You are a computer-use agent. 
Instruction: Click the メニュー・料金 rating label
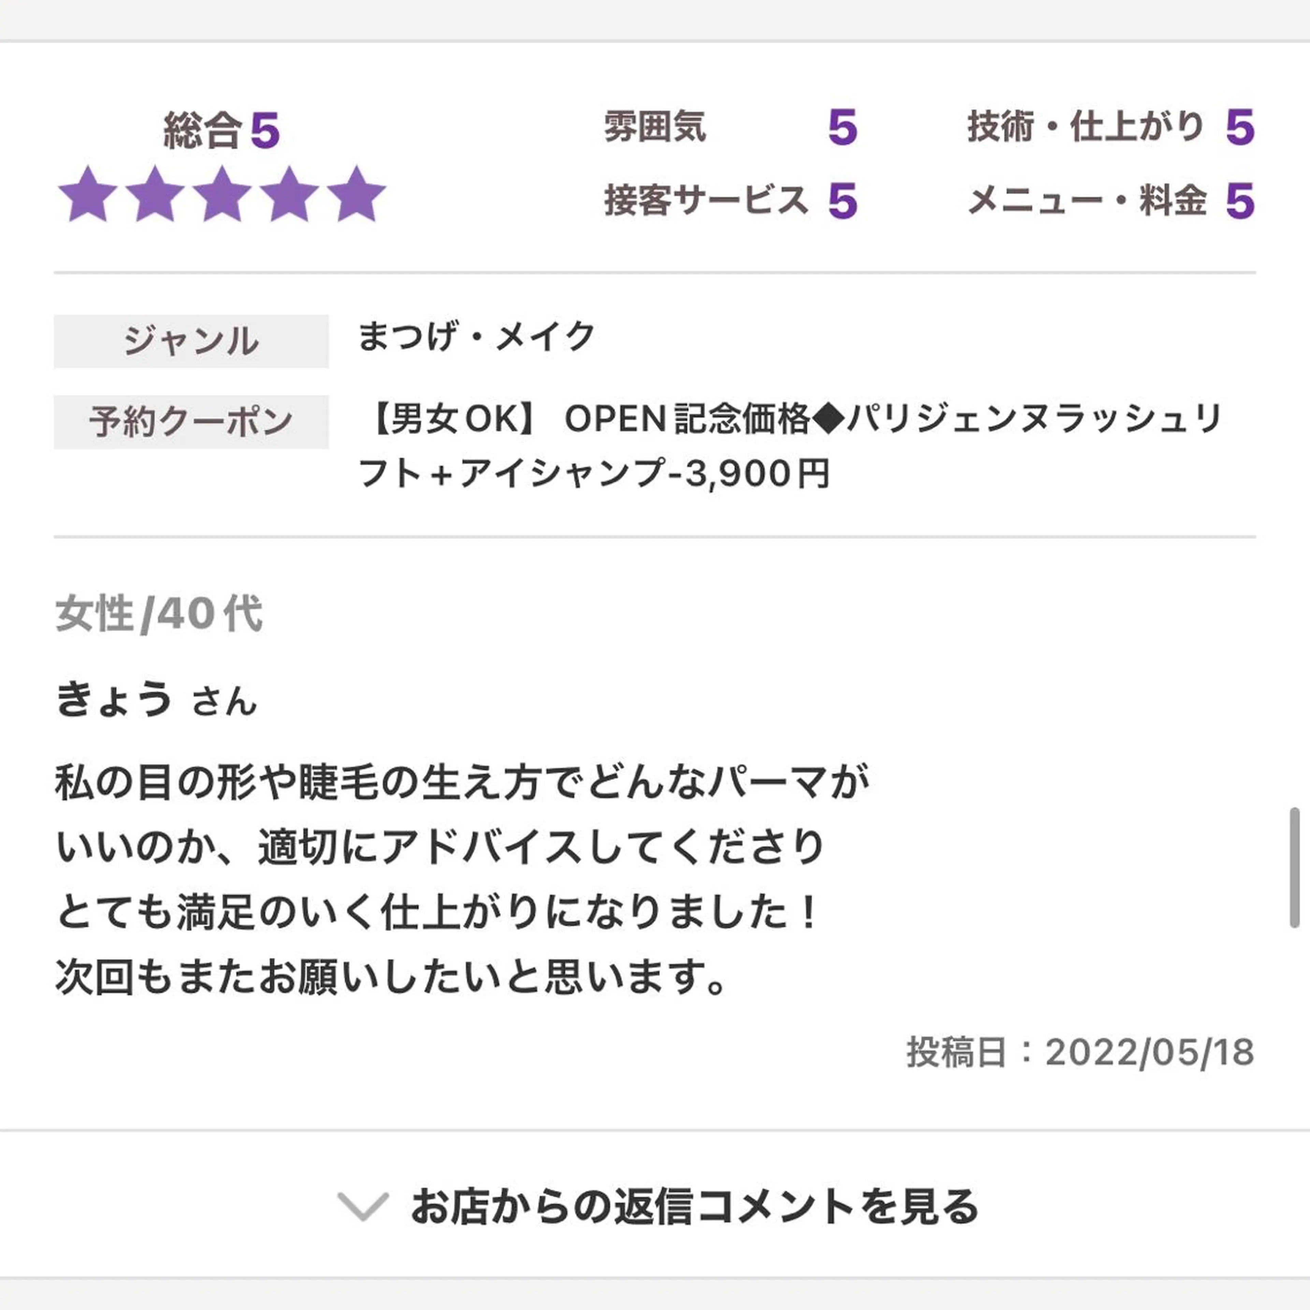(1087, 201)
